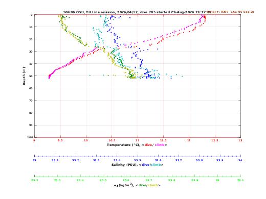This screenshot has height=199, width=266.
Task: Click salinity axis tick label '34'
Action: click(x=240, y=160)
